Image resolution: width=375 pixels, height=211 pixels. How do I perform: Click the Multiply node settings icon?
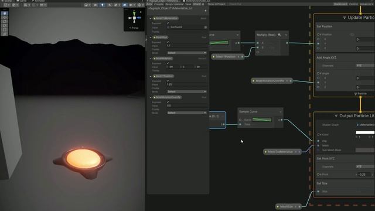(x=279, y=35)
